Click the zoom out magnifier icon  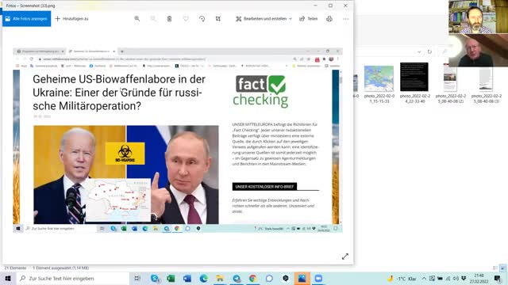point(153,19)
